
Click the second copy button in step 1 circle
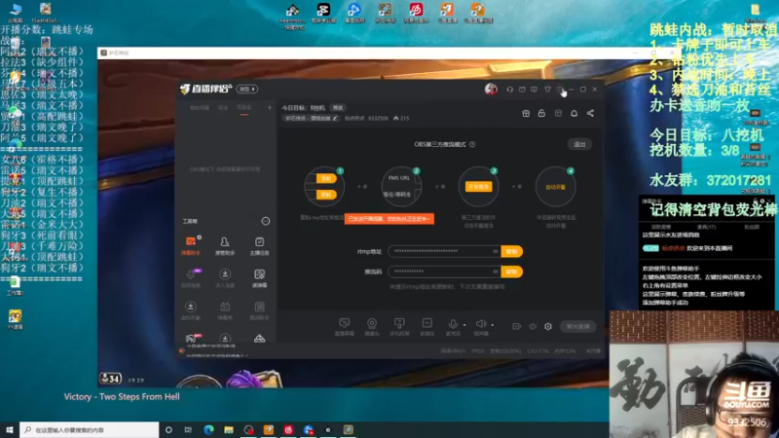click(326, 195)
